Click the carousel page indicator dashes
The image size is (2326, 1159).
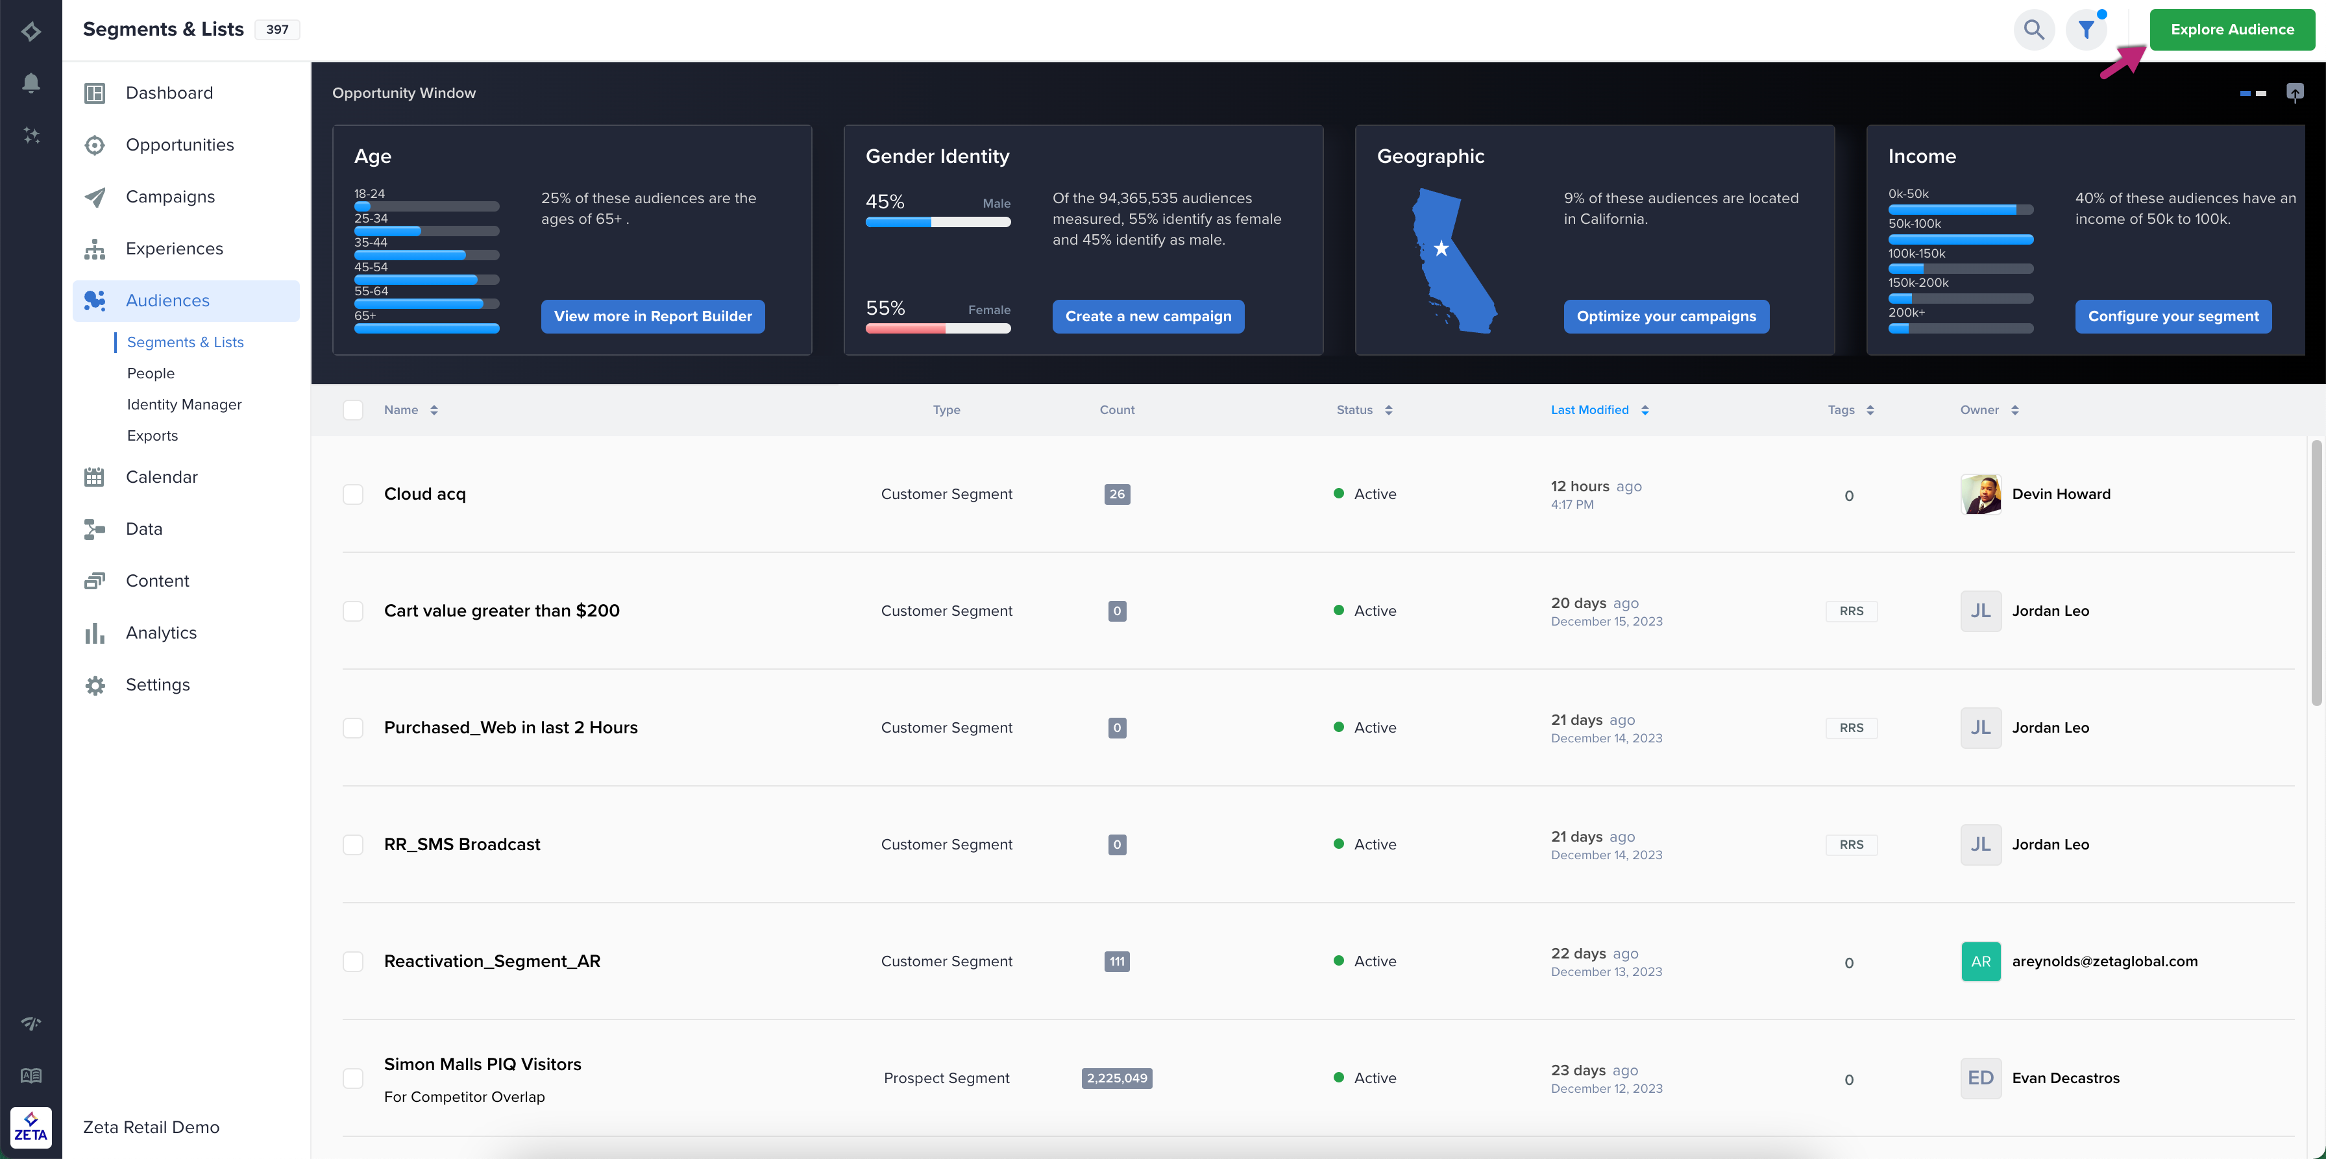click(2252, 93)
